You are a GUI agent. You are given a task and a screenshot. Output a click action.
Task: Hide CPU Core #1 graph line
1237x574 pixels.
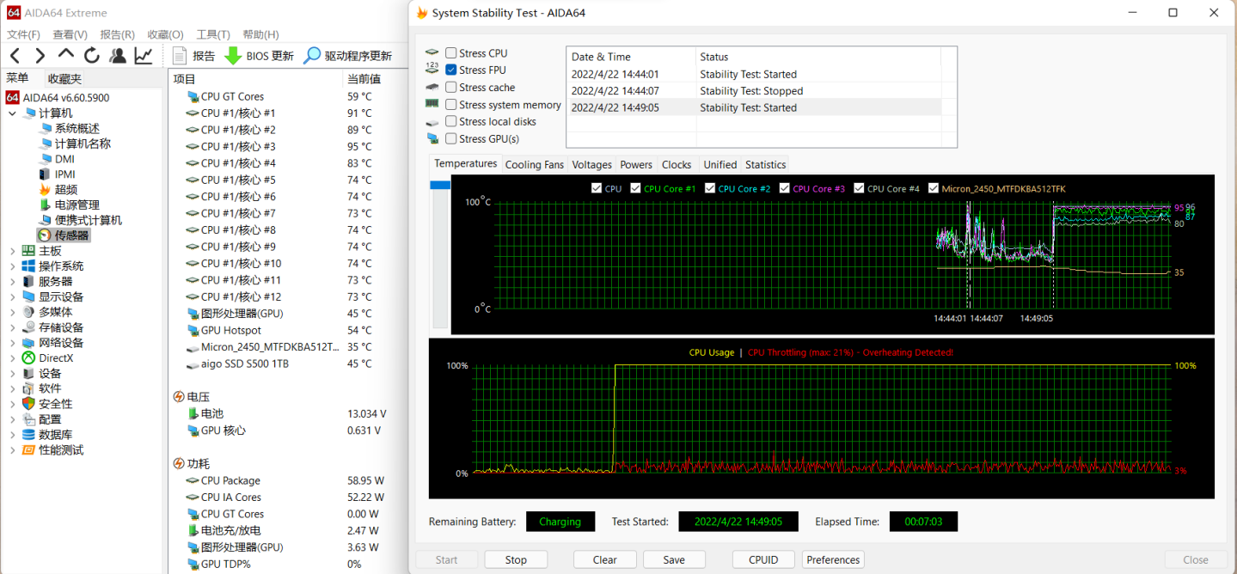[636, 188]
